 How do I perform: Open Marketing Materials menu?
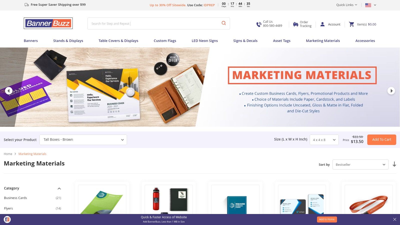(323, 41)
